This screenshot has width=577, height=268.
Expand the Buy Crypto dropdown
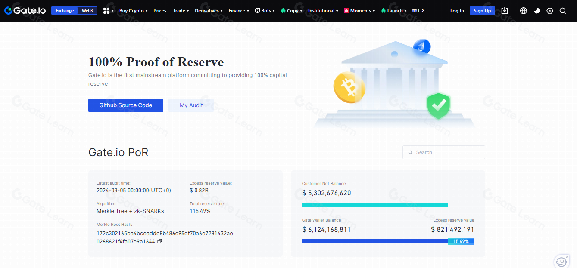[133, 11]
